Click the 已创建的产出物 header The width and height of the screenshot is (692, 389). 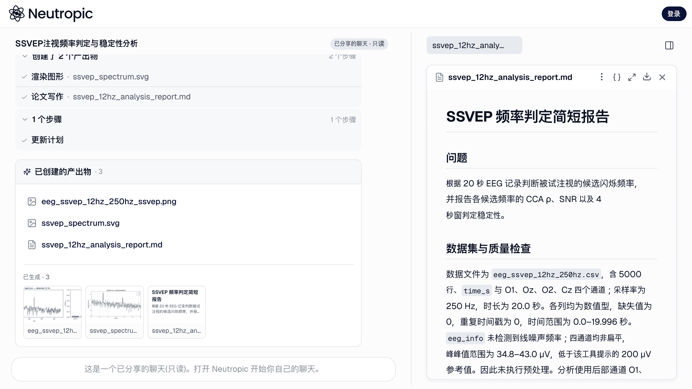(188, 172)
